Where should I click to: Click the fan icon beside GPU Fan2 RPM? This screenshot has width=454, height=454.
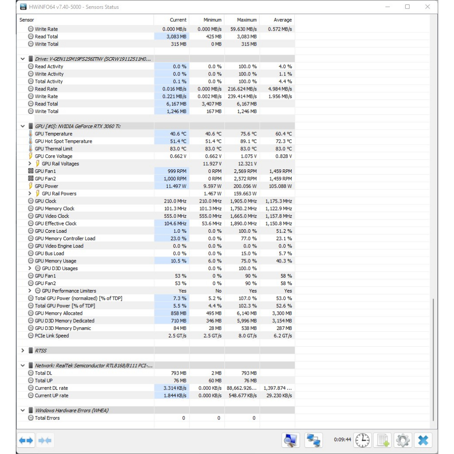(31, 178)
